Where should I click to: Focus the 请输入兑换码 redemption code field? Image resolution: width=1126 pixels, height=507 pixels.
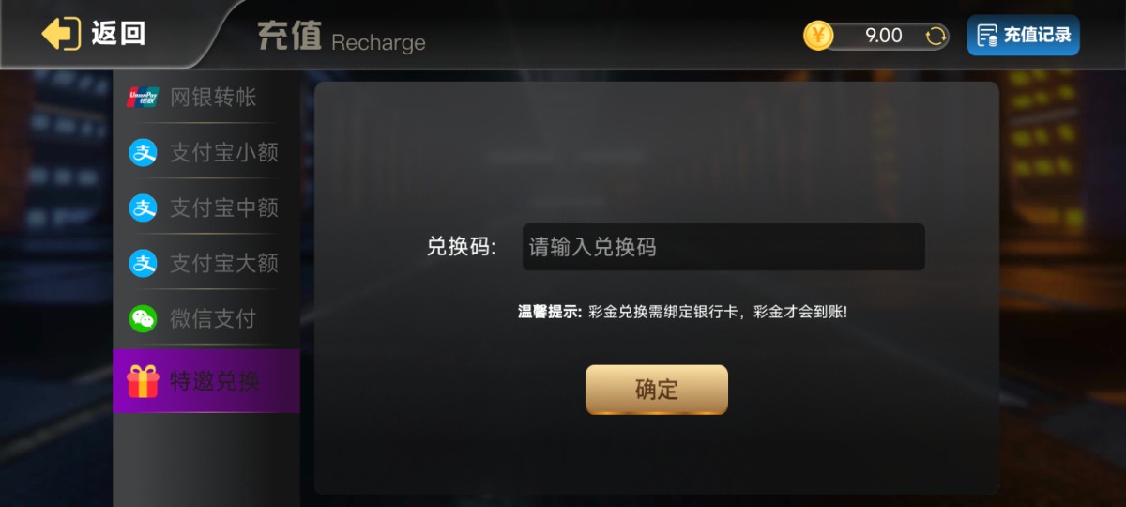[x=723, y=247]
